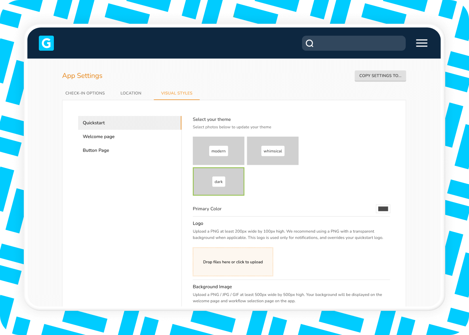The height and width of the screenshot is (335, 469).
Task: Open the hamburger menu
Action: tap(421, 43)
